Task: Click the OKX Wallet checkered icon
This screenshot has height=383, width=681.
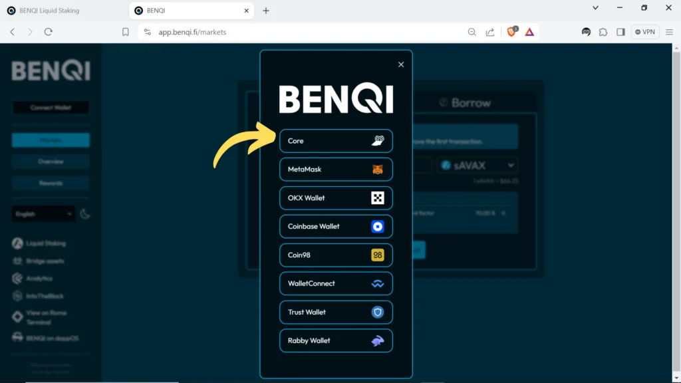Action: (x=377, y=198)
